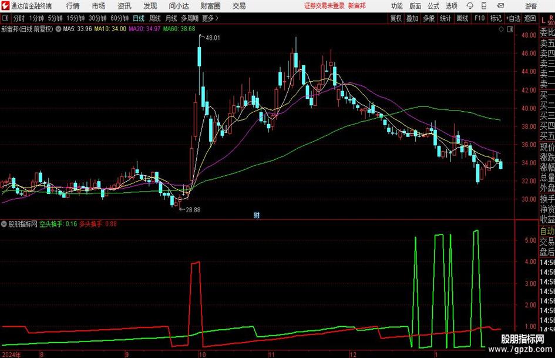Open the 市场 menu
This screenshot has width=555, height=358.
[x=99, y=6]
